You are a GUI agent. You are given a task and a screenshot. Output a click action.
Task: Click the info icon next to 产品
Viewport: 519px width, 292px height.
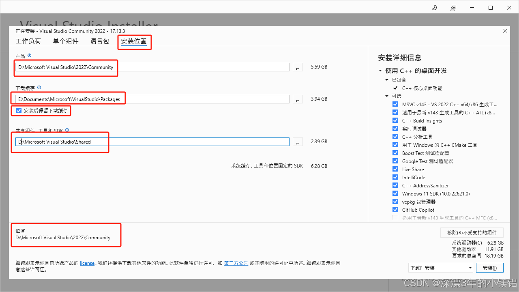tap(29, 56)
